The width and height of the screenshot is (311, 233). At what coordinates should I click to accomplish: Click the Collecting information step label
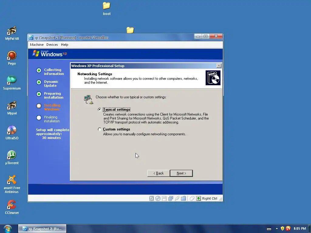pos(54,72)
